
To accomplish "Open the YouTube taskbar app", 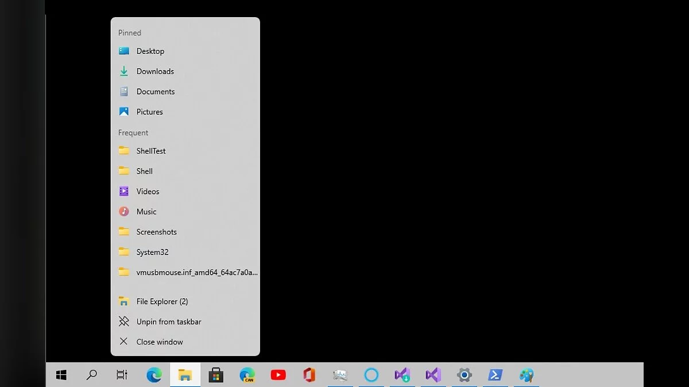I will (x=278, y=375).
